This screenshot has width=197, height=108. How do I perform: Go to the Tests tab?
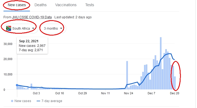89,5
